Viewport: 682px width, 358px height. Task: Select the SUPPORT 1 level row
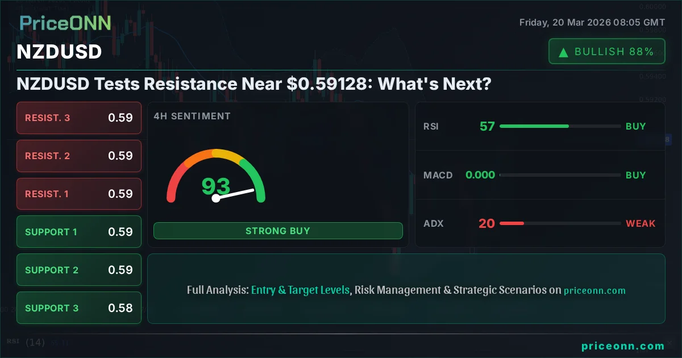[x=79, y=232]
